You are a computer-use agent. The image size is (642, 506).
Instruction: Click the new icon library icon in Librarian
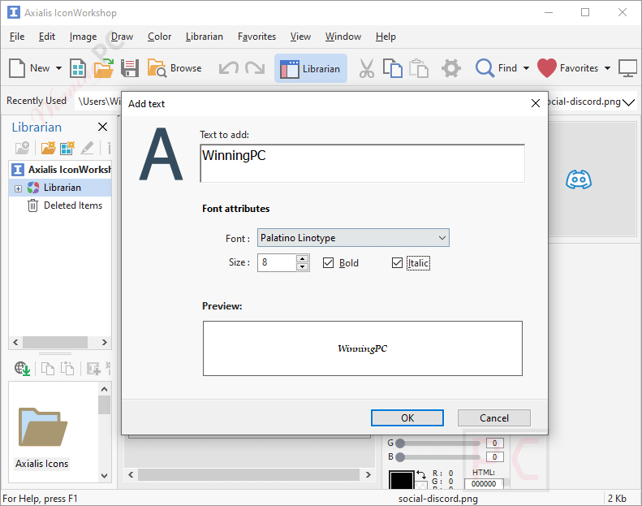point(67,148)
